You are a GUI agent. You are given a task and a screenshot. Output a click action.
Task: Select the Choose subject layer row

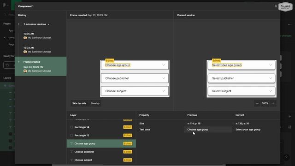(x=101, y=160)
